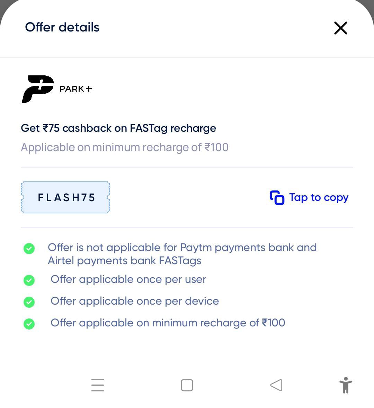
Task: Open the Get ₹75 cashback offer heading
Action: (118, 128)
